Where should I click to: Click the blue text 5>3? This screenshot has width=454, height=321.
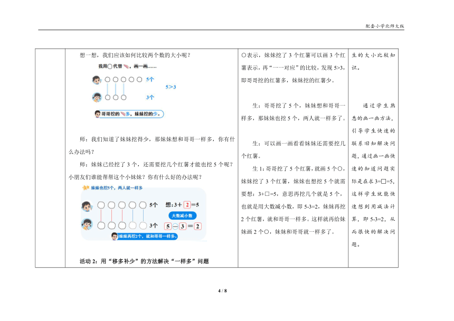click(171, 87)
